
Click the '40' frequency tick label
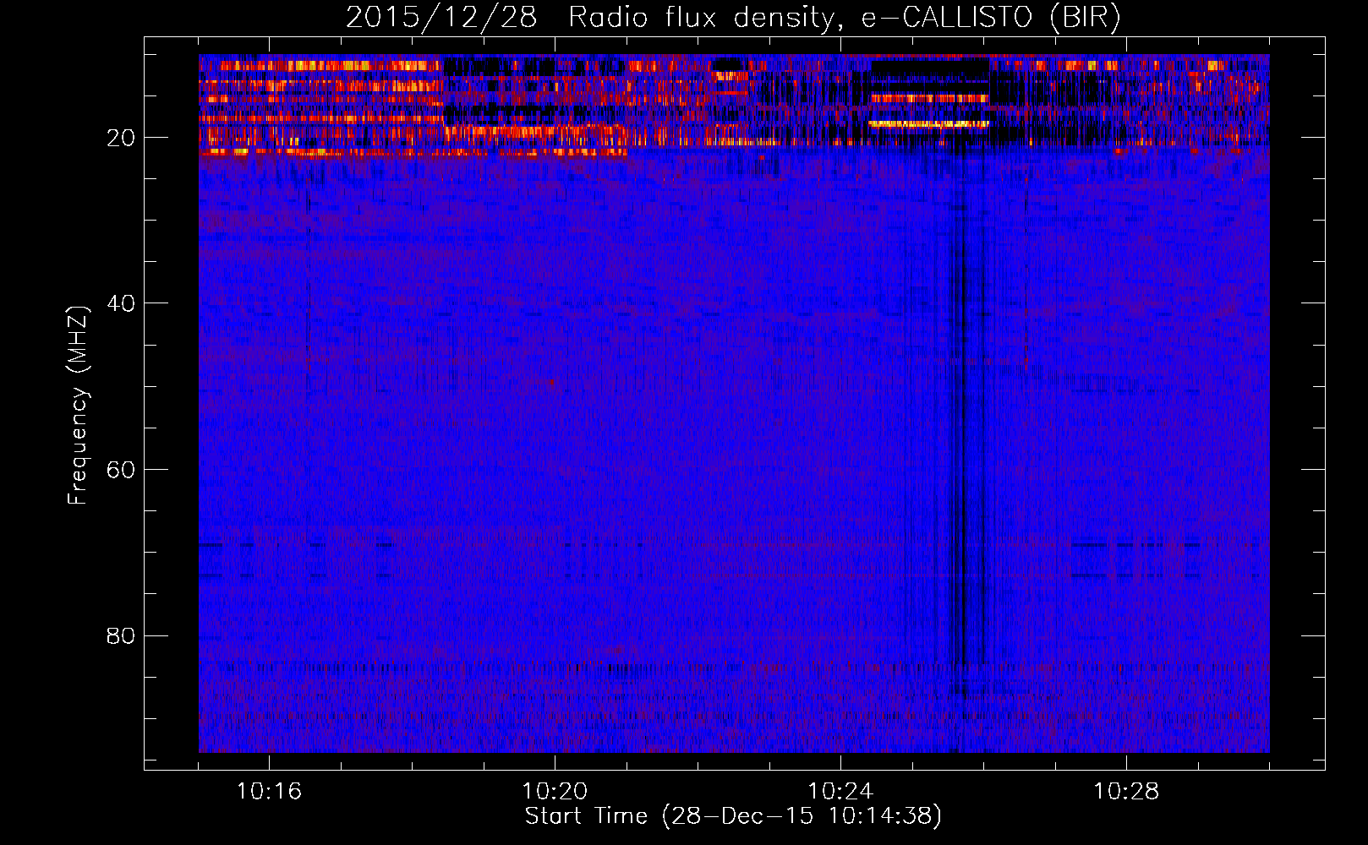tap(121, 303)
